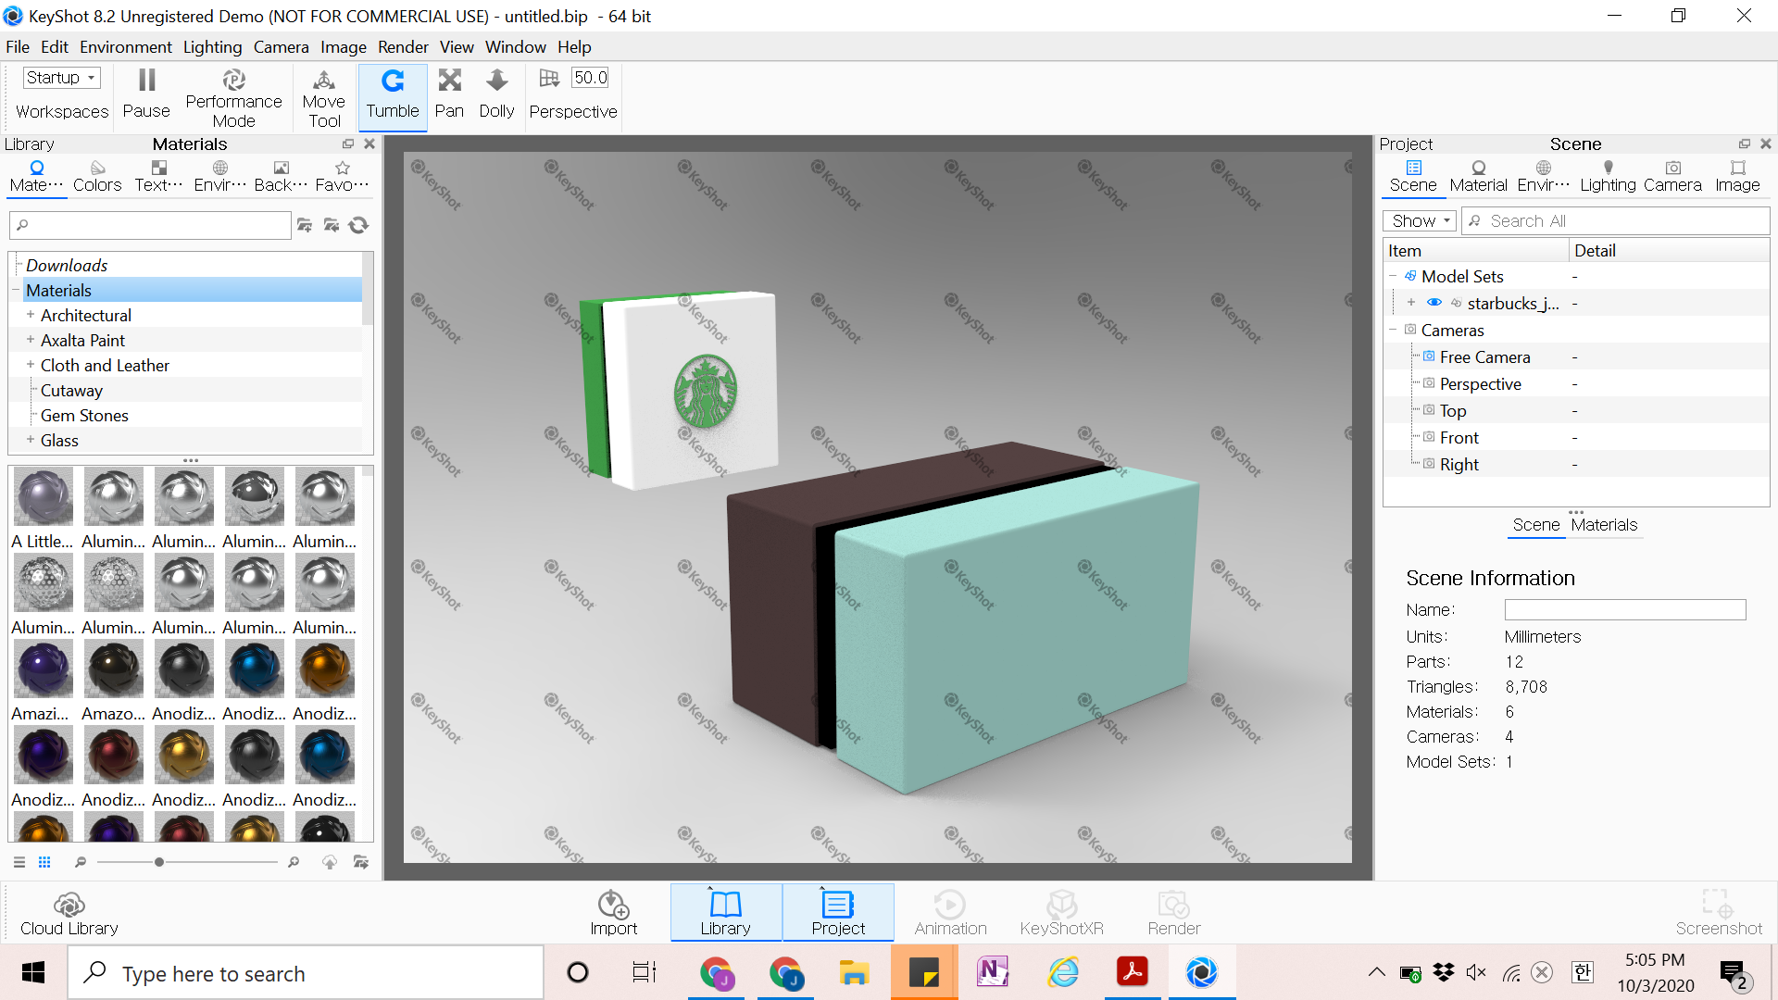This screenshot has height=1000, width=1778.
Task: Click the Scene Name input field
Action: (1624, 610)
